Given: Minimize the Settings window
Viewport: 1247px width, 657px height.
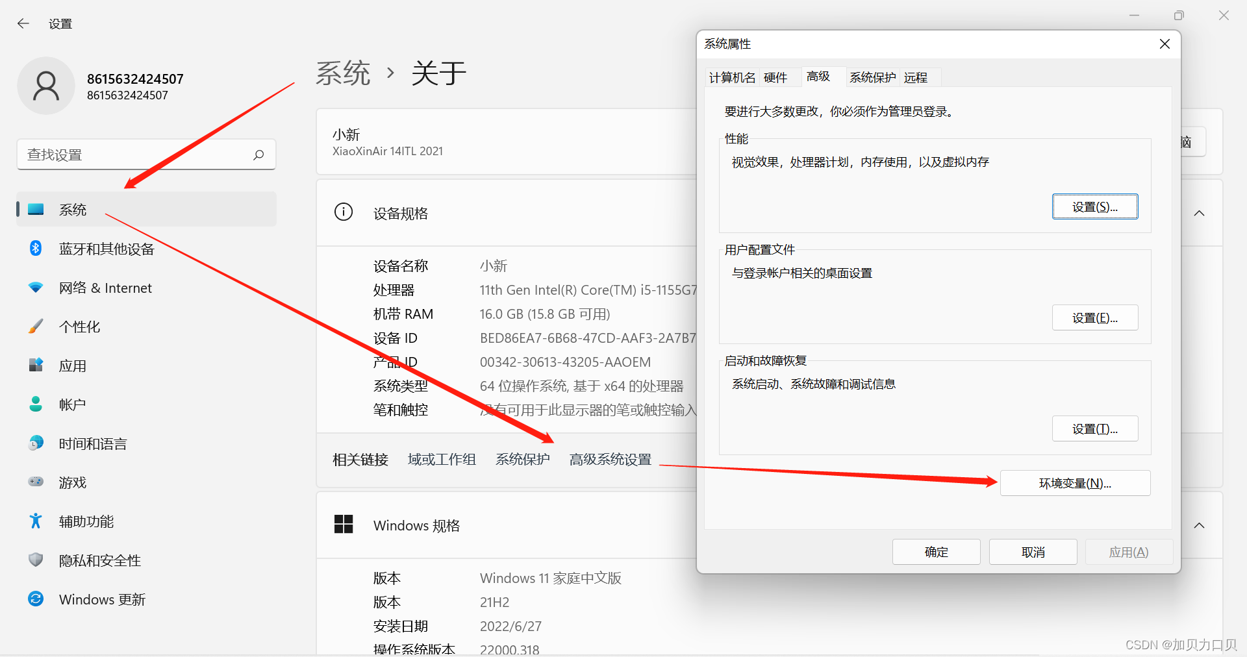Looking at the screenshot, I should point(1134,15).
